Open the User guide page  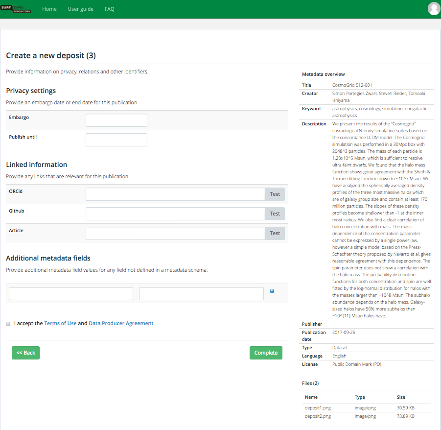click(80, 9)
